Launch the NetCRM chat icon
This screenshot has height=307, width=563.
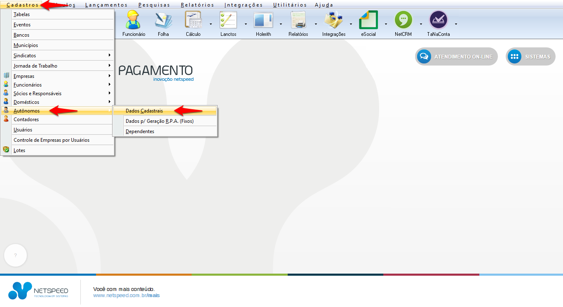coord(403,20)
